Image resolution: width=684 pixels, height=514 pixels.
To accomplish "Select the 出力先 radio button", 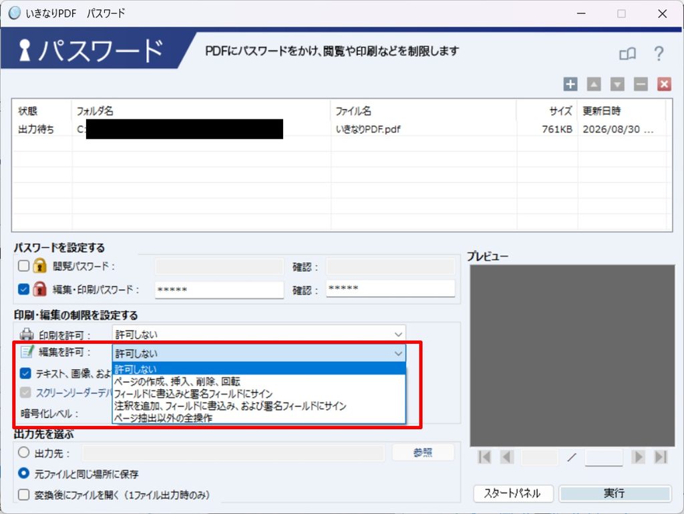I will [x=23, y=453].
